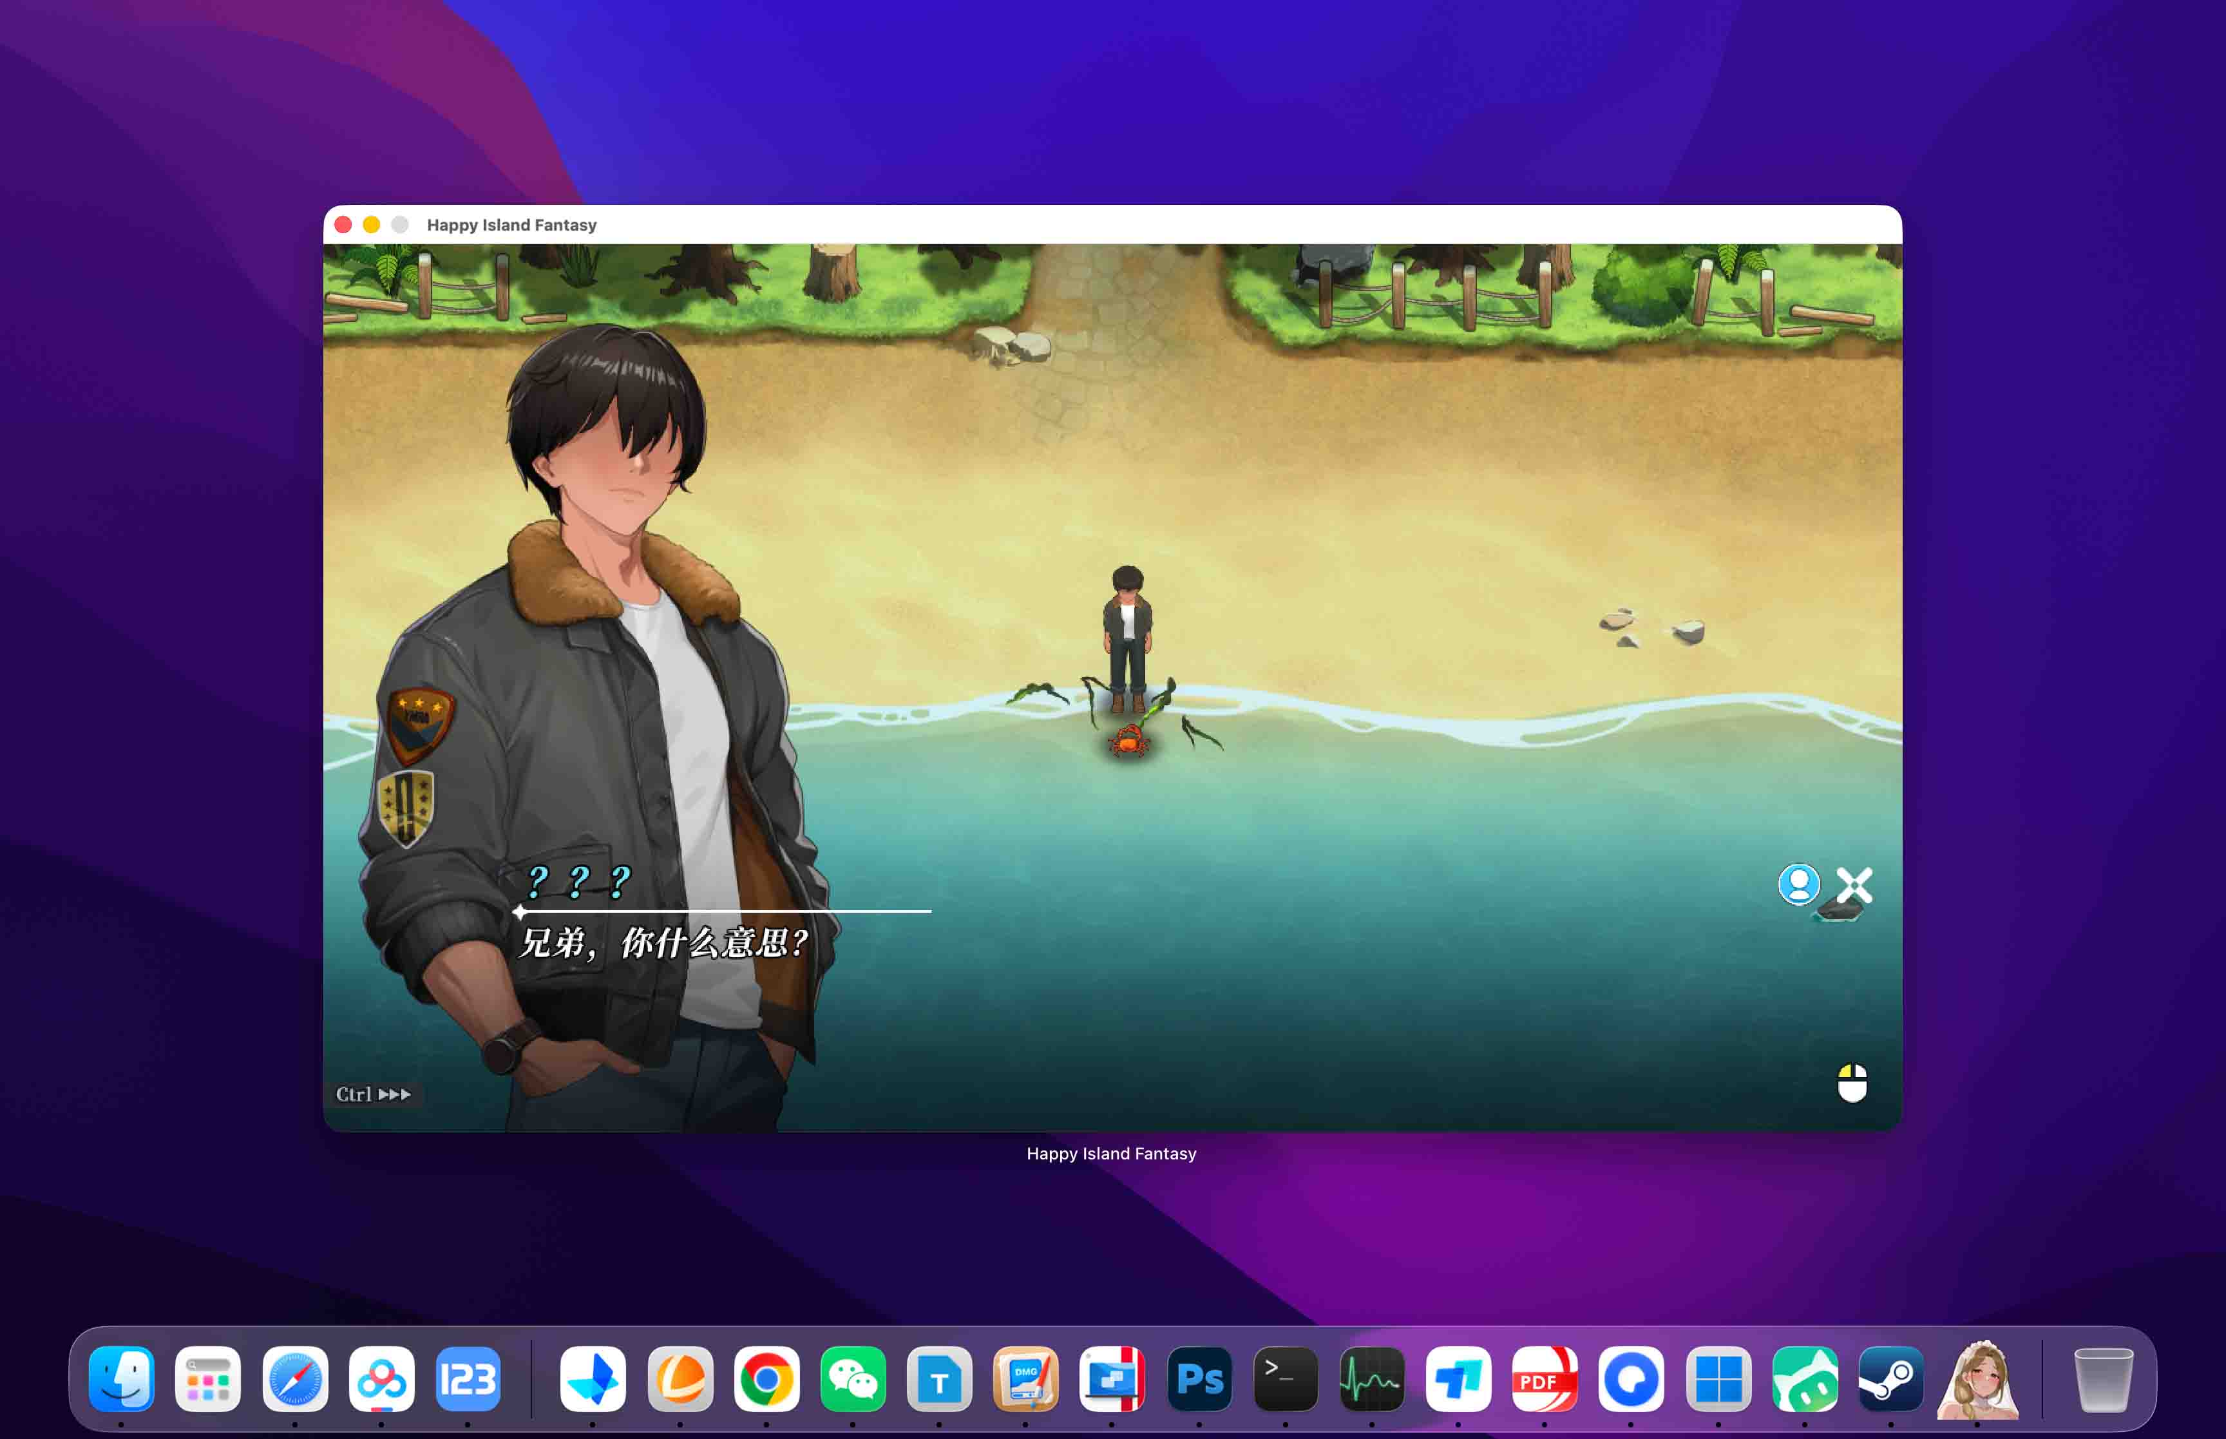Screen dimensions: 2226x1439
Task: Launch the Windows 11 virtual machine in the dock
Action: tap(1718, 1378)
